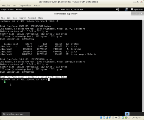The image size is (144, 120).
Task: Open the Terminal File menu
Action: 3,18
